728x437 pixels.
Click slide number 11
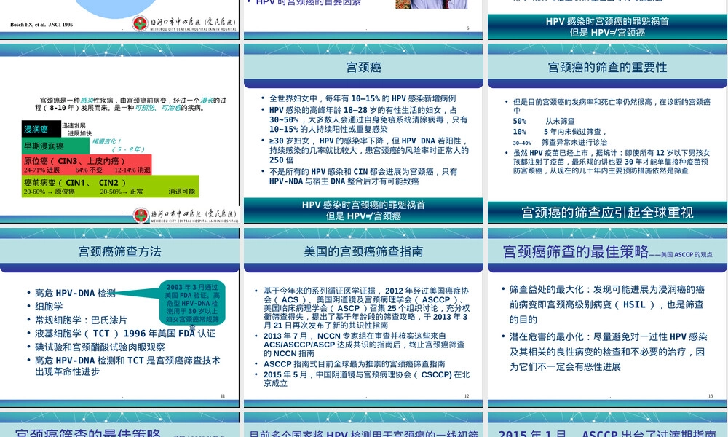tap(223, 396)
